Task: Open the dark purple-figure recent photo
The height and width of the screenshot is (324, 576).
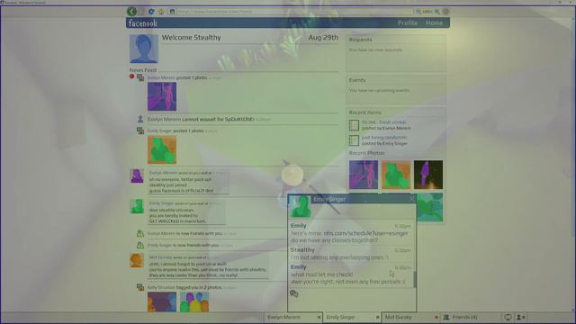Action: [428, 175]
